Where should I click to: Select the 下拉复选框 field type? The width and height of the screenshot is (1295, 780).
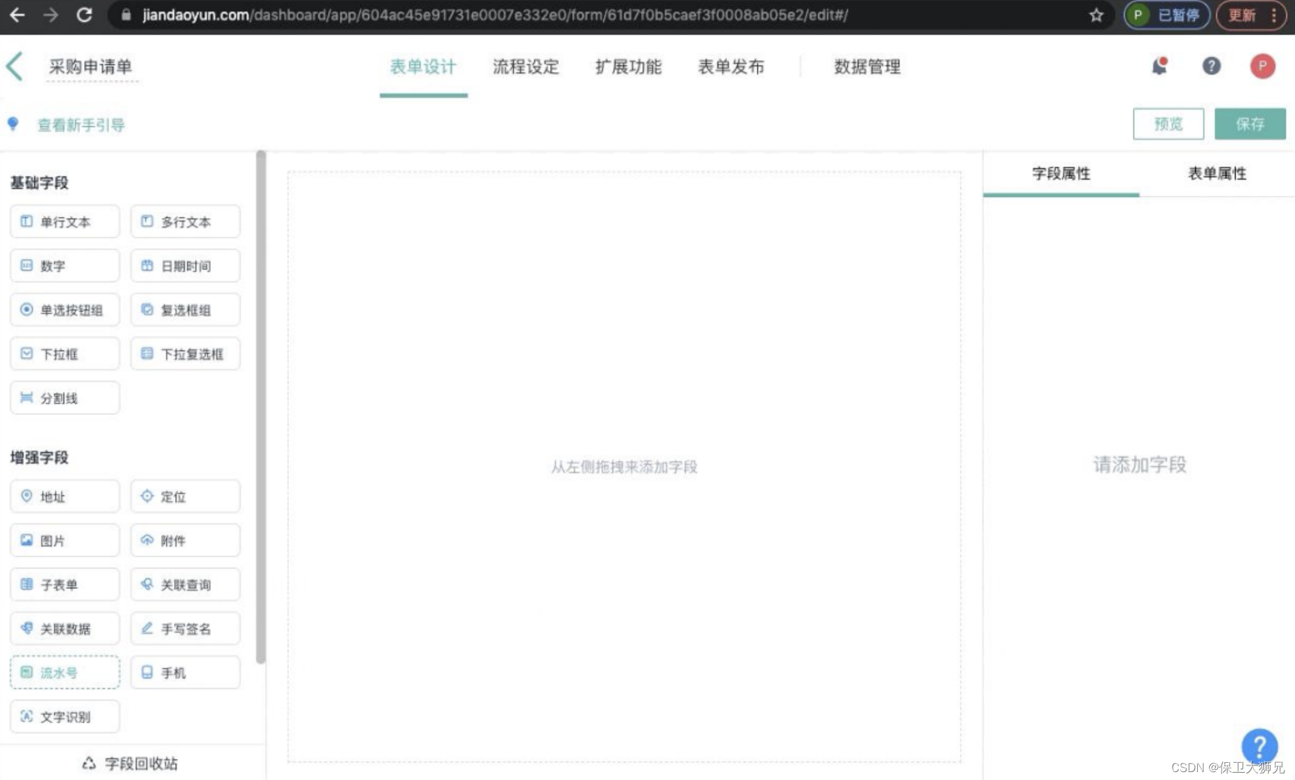(x=185, y=354)
